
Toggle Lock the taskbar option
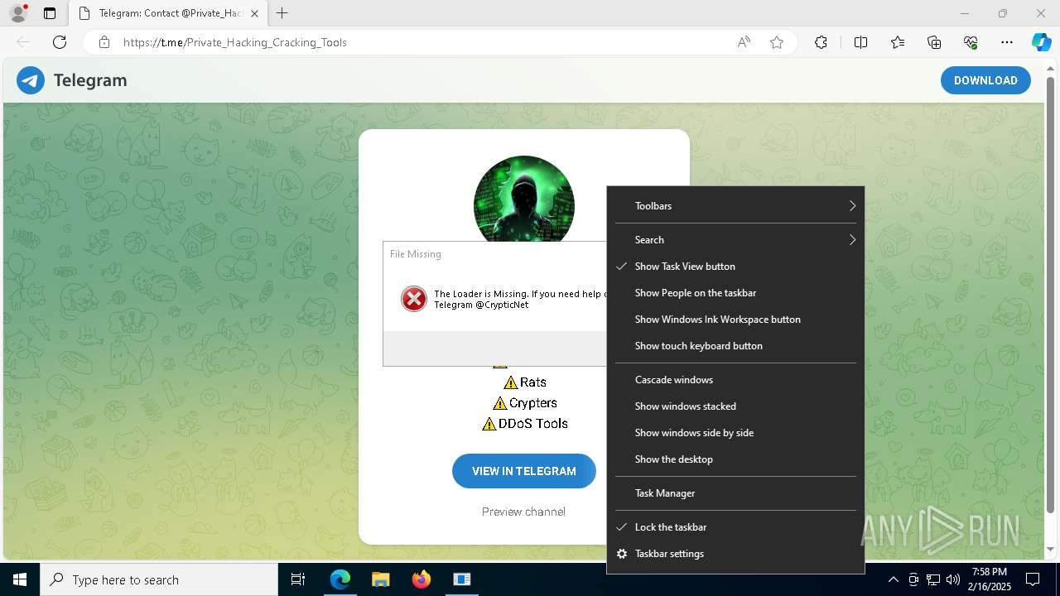[x=735, y=527]
